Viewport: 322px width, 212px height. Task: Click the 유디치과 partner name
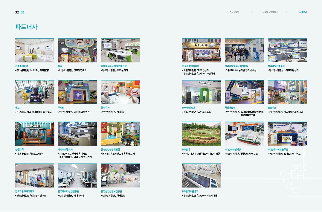105,108
